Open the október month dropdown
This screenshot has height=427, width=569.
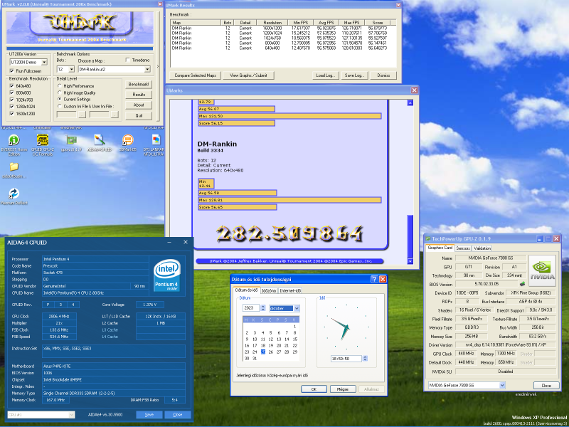pyautogui.click(x=297, y=308)
